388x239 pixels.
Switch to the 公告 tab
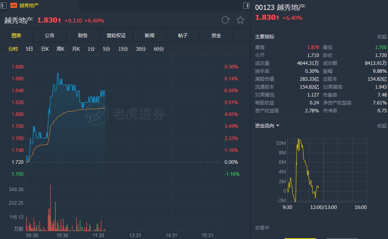[x=50, y=36]
